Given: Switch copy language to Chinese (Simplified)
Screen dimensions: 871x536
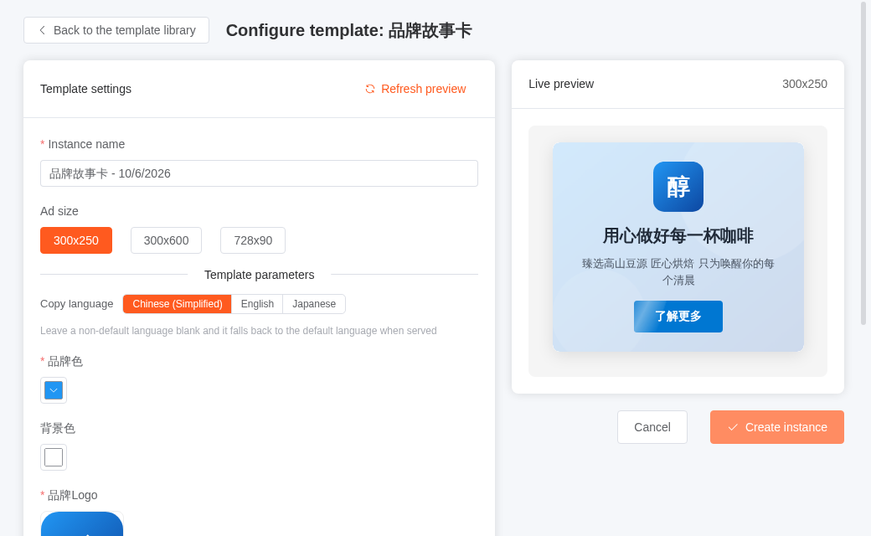Looking at the screenshot, I should (x=178, y=304).
